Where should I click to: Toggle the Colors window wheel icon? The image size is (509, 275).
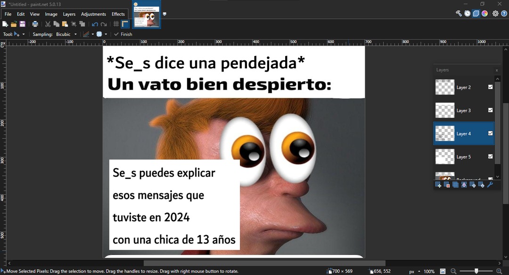point(484,14)
